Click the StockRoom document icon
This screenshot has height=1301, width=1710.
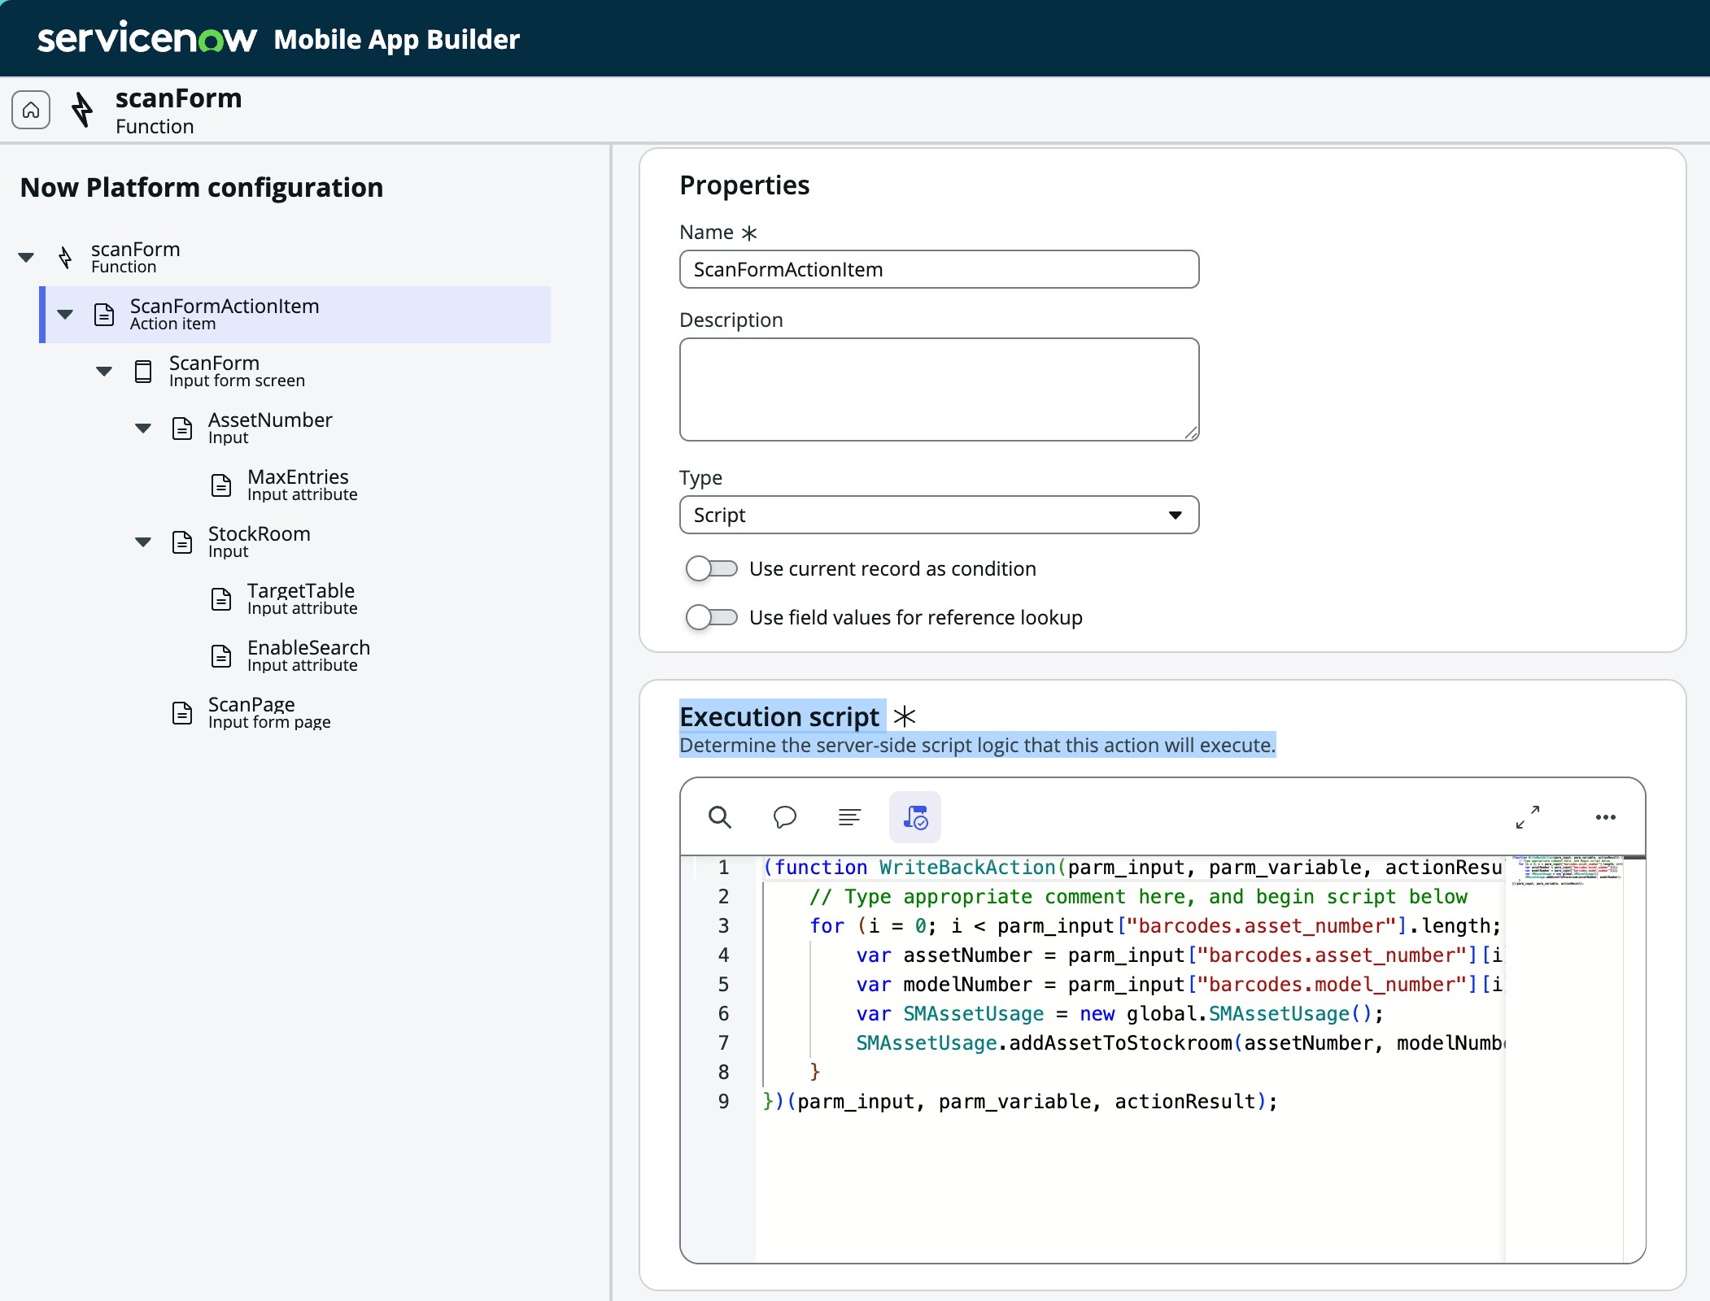(x=182, y=542)
